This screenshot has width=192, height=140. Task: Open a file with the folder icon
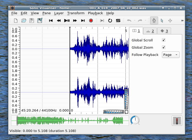tap(24, 20)
